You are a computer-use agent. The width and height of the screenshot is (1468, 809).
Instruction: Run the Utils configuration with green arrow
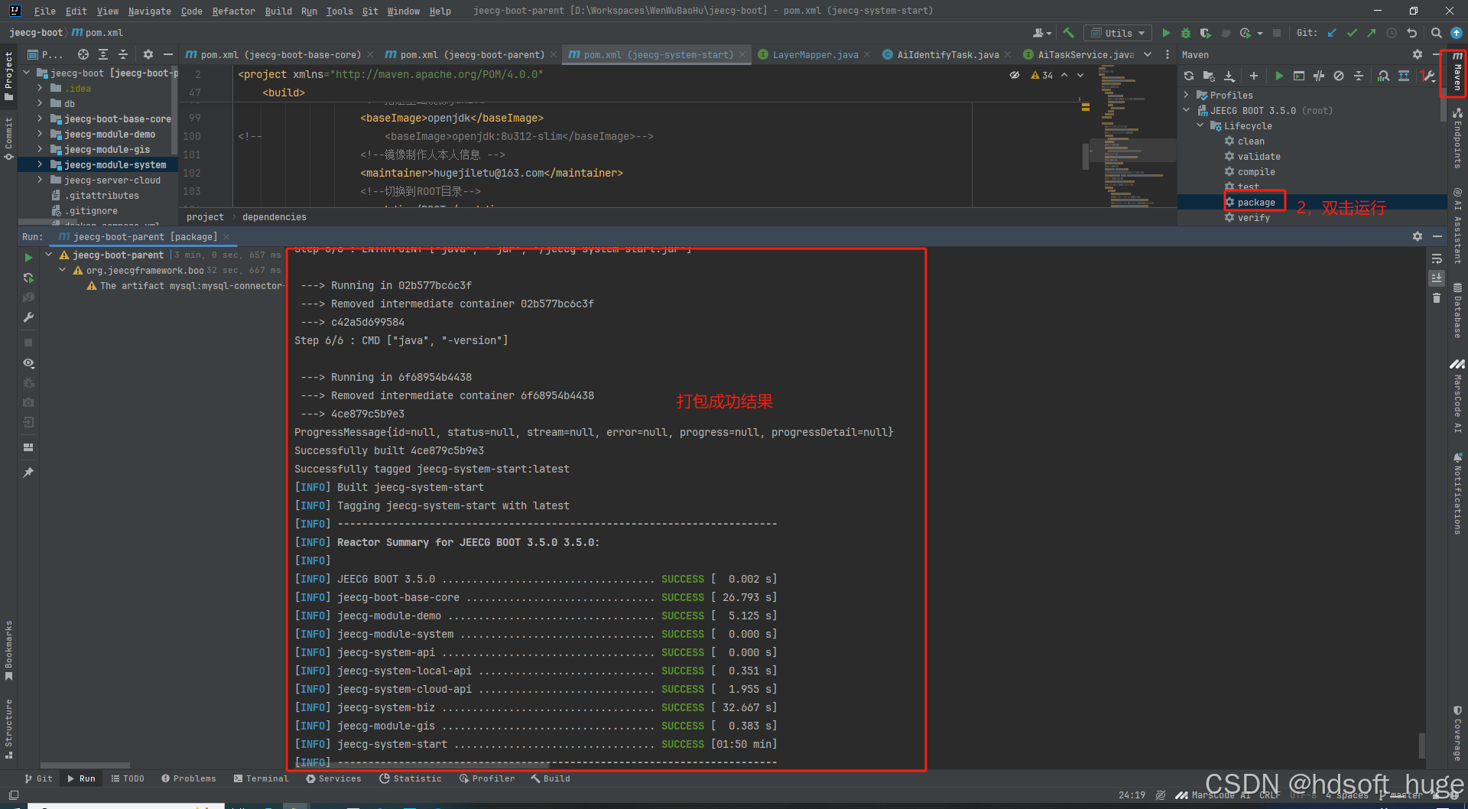click(x=1166, y=33)
